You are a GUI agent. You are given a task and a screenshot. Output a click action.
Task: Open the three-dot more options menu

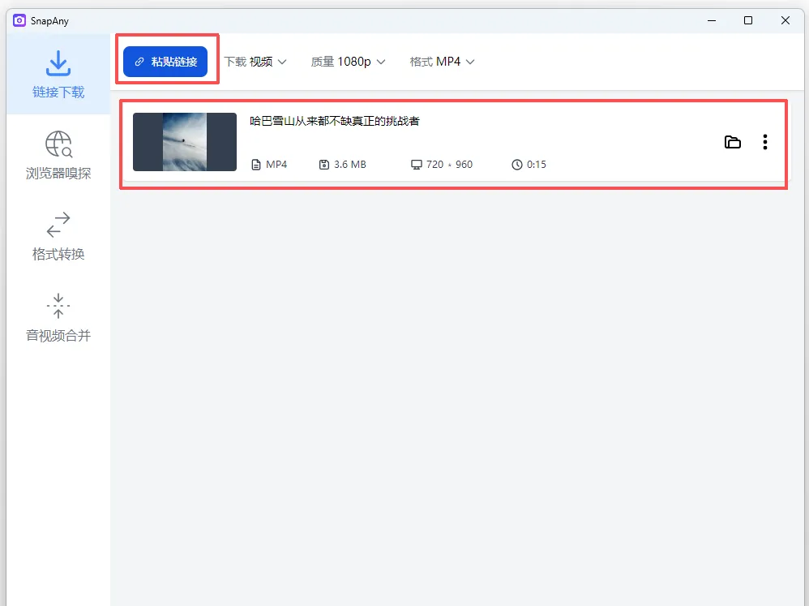765,142
